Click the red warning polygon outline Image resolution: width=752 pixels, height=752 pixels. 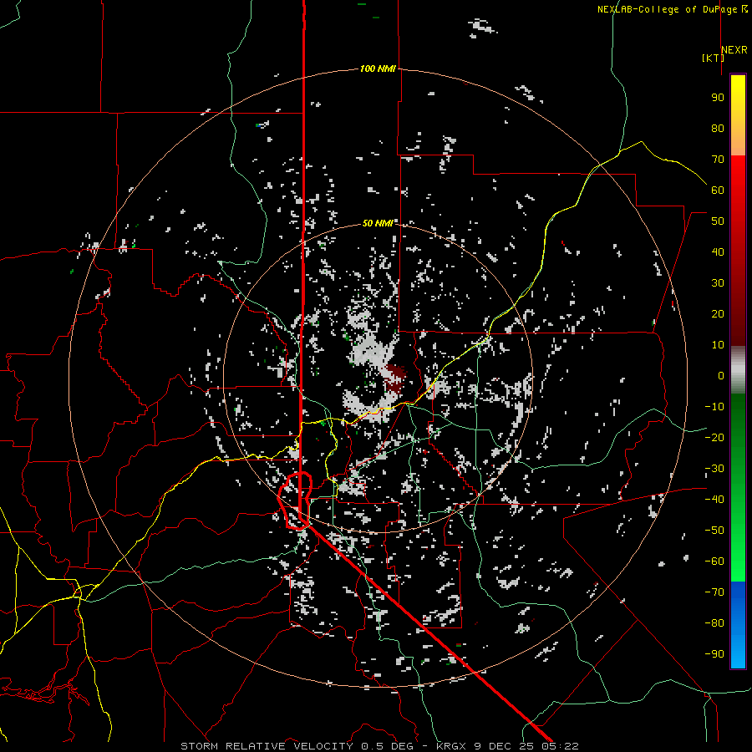coord(296,500)
